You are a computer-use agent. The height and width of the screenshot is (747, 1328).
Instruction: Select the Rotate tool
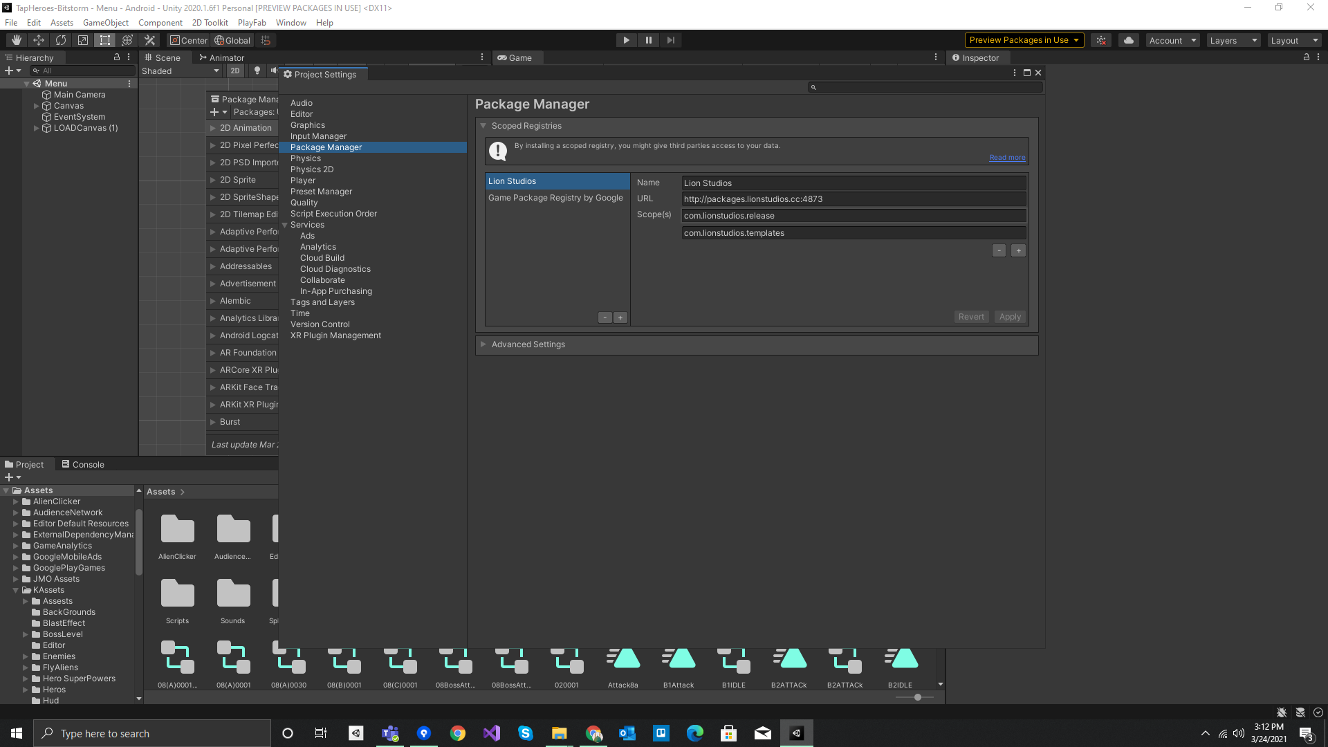[61, 40]
